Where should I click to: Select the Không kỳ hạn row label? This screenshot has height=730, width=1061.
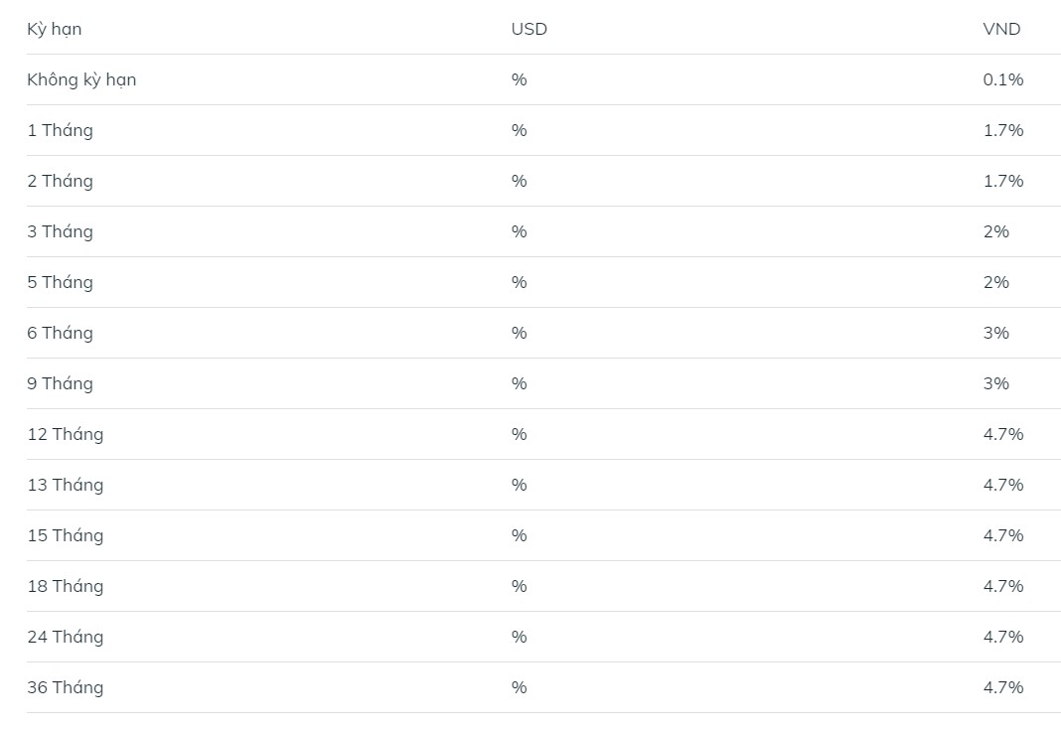click(81, 79)
